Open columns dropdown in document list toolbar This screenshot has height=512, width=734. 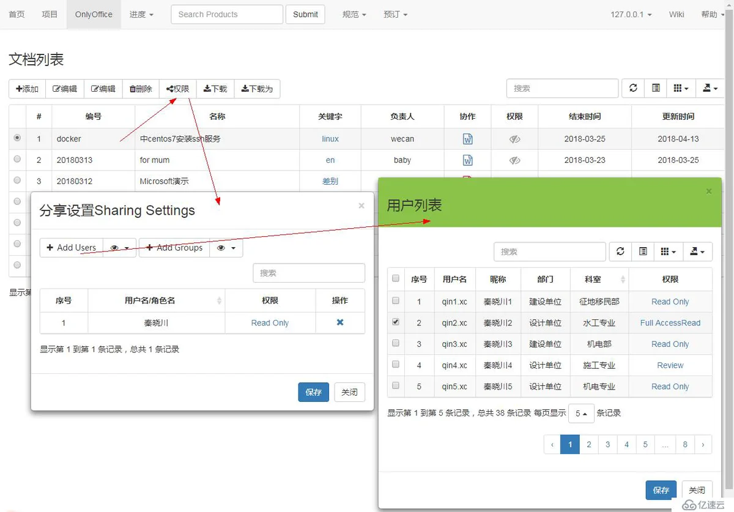pyautogui.click(x=681, y=88)
